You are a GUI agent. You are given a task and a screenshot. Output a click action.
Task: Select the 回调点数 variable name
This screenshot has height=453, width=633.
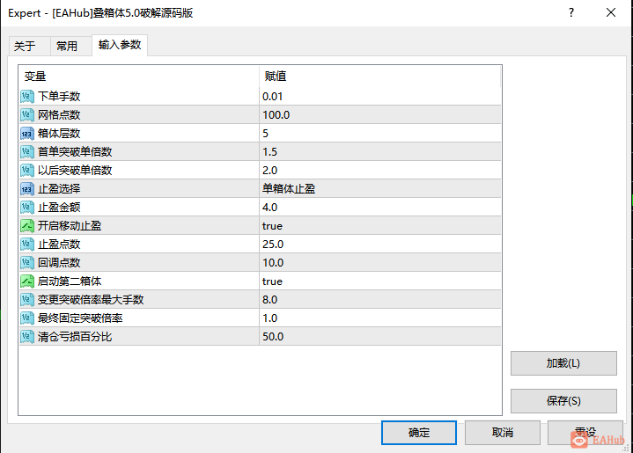[59, 263]
